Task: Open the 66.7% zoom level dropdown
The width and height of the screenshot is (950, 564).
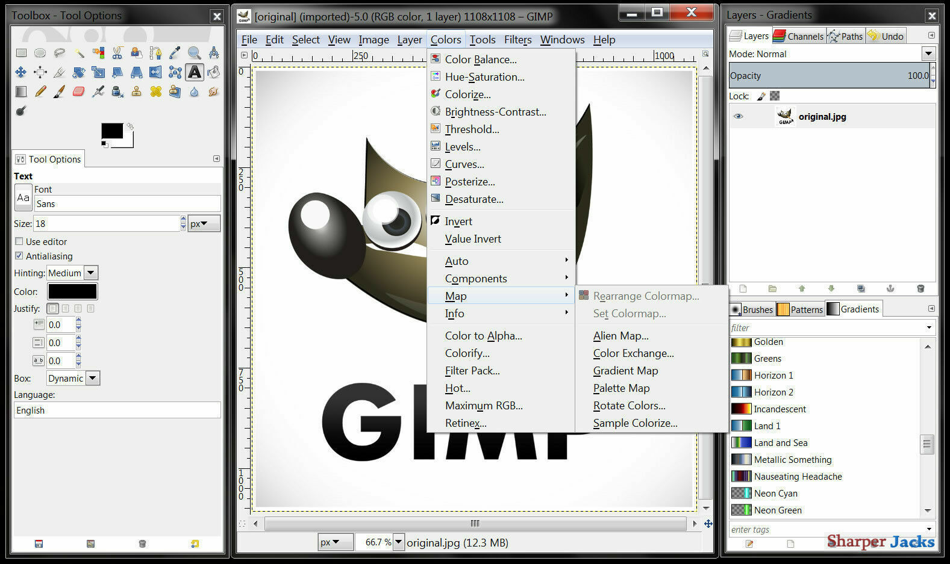Action: tap(398, 542)
